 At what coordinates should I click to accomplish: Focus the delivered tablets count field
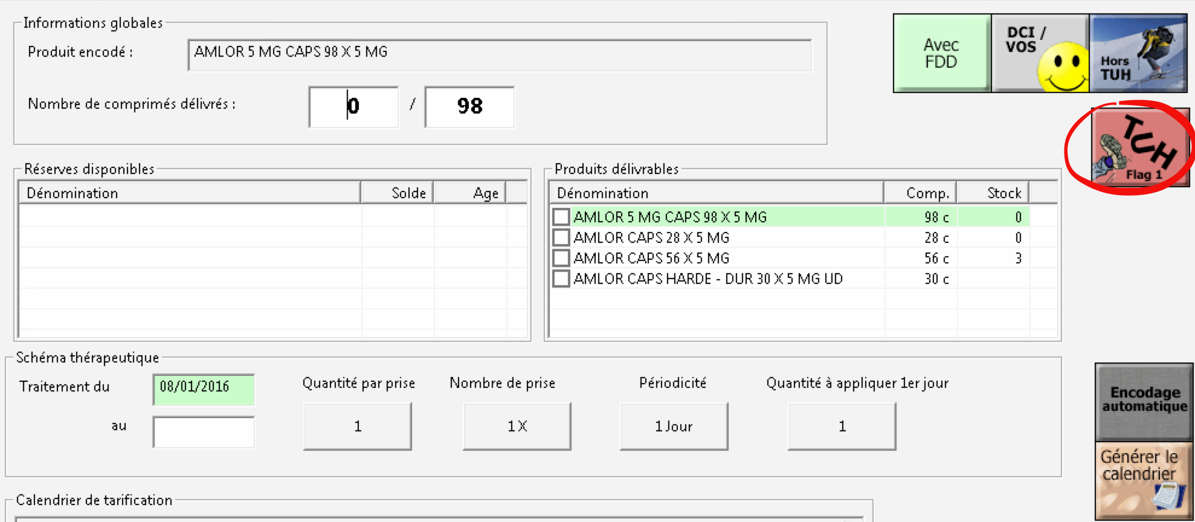[x=353, y=107]
